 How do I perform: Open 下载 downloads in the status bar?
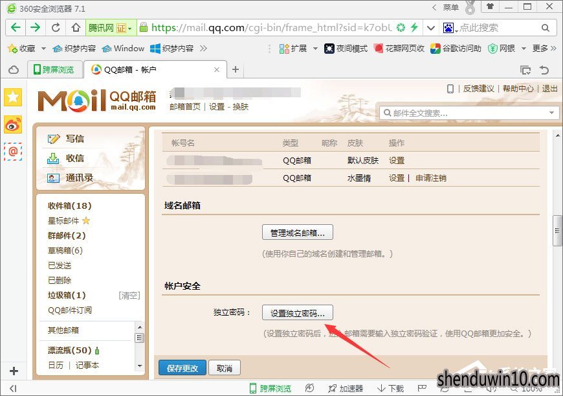pos(391,388)
